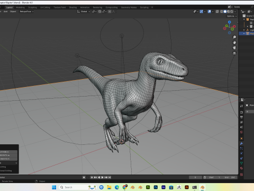The height and width of the screenshot is (191, 254).
Task: Expand the selected Plane item in outliner
Action: click(244, 33)
